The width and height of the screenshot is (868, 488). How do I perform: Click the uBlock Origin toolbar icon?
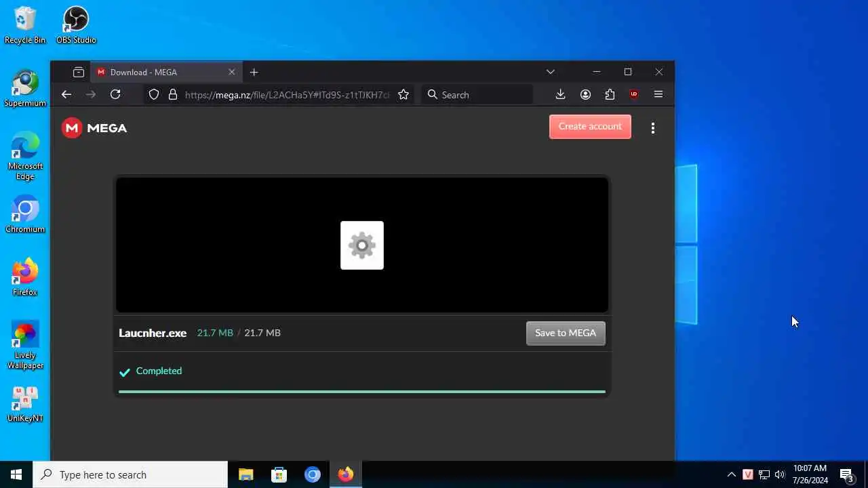click(634, 95)
